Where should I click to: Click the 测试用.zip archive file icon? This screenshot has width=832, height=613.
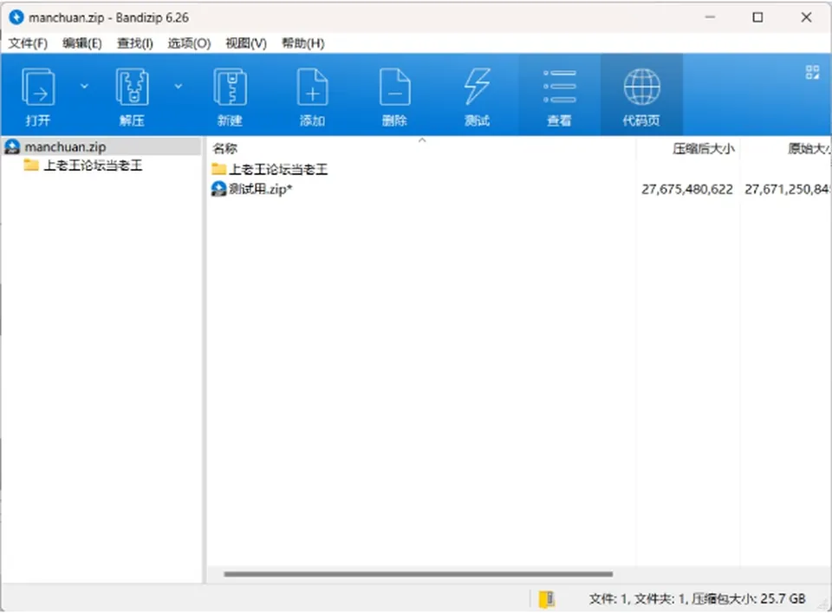point(218,188)
